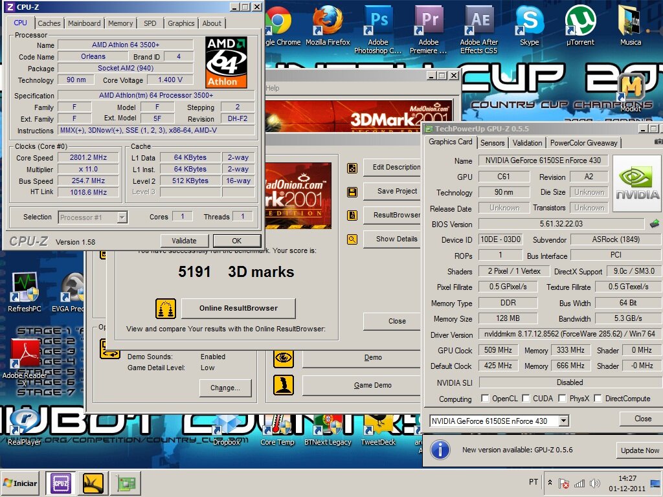Click the floppy disk Save Project icon
Screen dimensions: 663x497
coord(352,192)
